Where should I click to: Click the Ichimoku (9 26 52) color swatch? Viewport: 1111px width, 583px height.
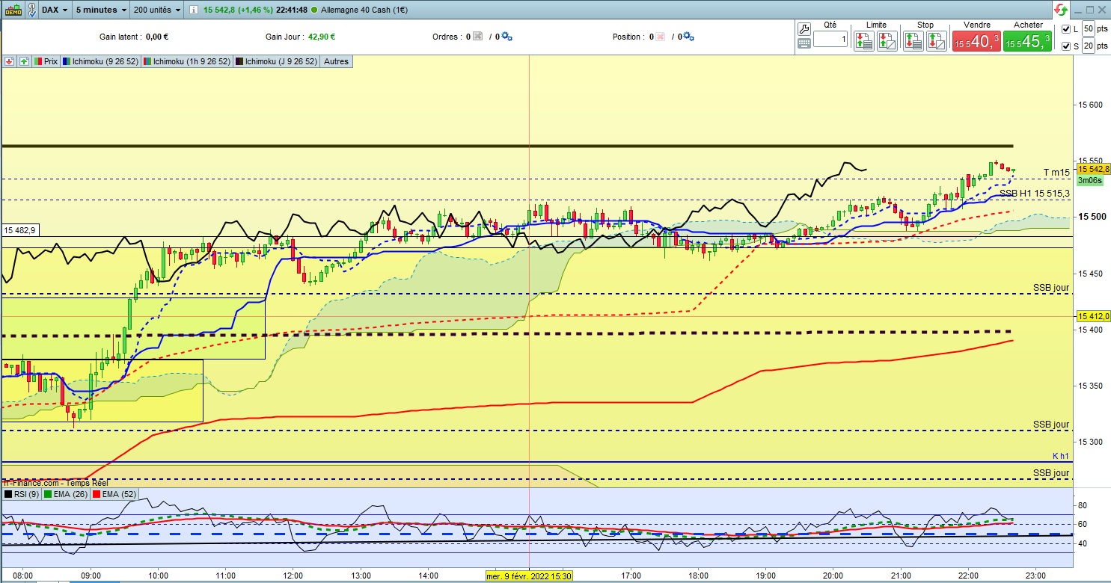[67, 61]
